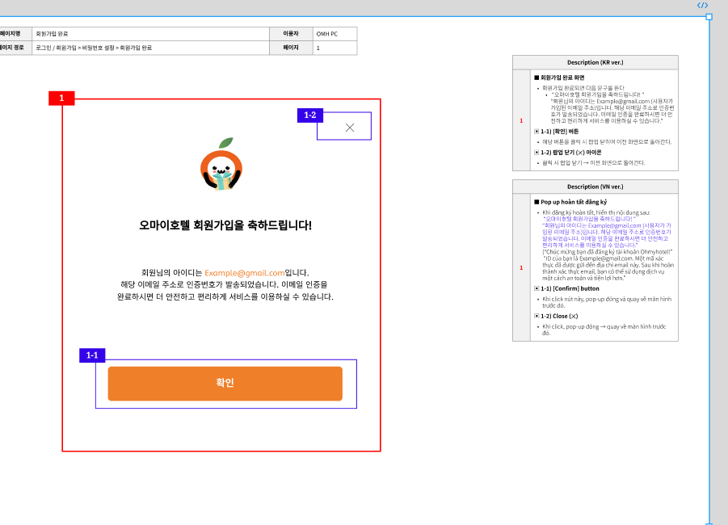Select the bullet 클릭 시 팝업 닫기 → 이전 화면으로

tap(593, 163)
